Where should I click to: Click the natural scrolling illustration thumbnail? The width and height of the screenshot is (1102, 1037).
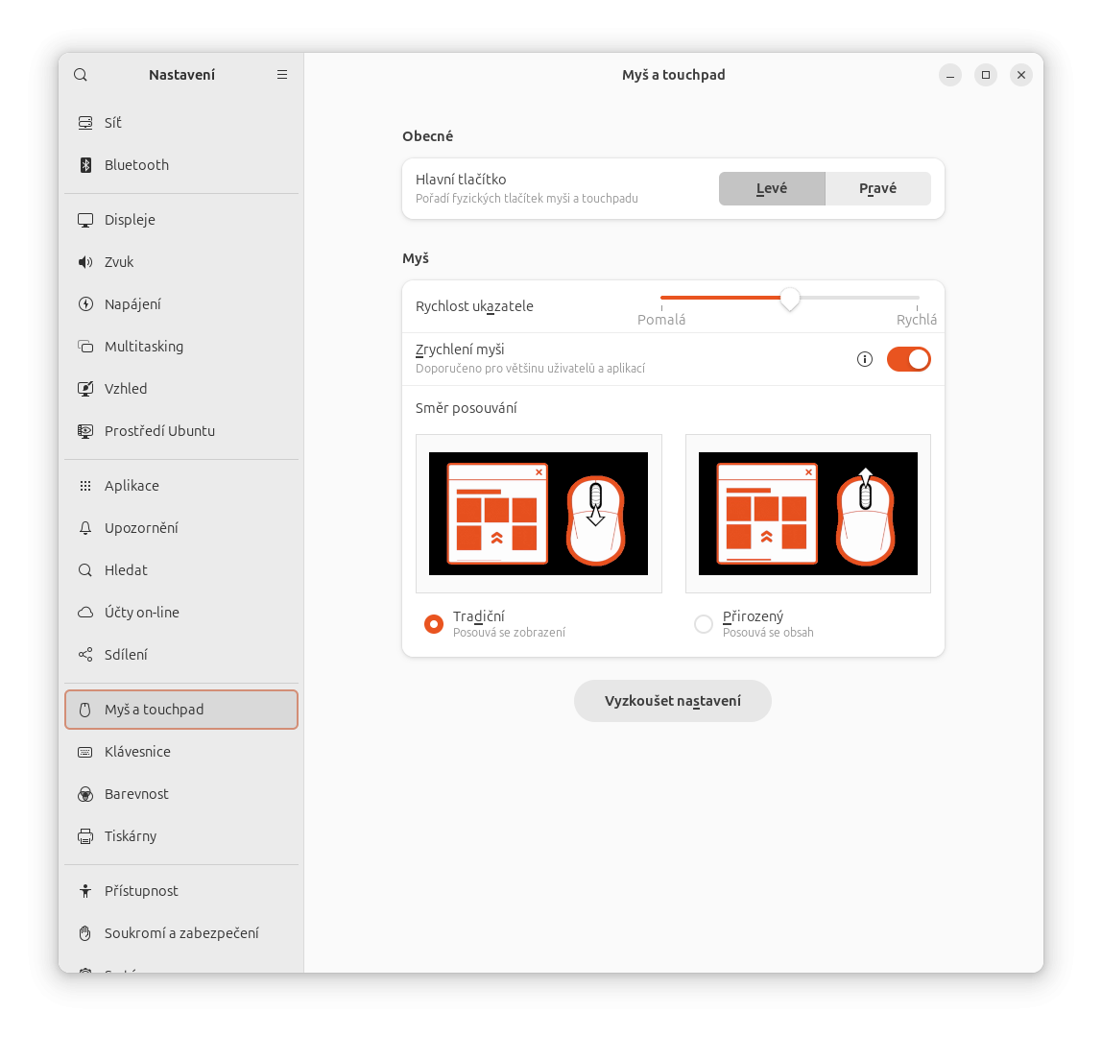pyautogui.click(x=807, y=514)
